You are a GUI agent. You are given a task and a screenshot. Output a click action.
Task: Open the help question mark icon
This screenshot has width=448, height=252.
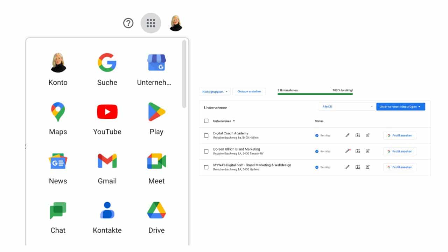click(x=128, y=23)
